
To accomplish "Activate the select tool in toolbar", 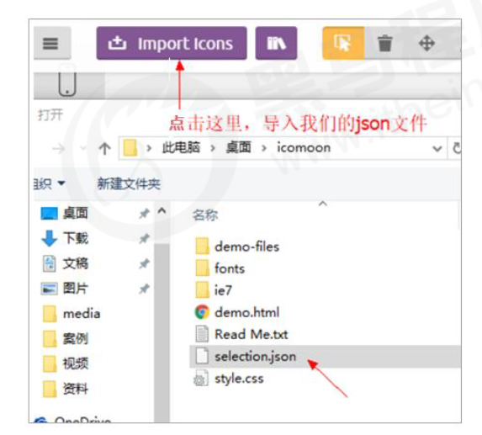I will point(342,43).
